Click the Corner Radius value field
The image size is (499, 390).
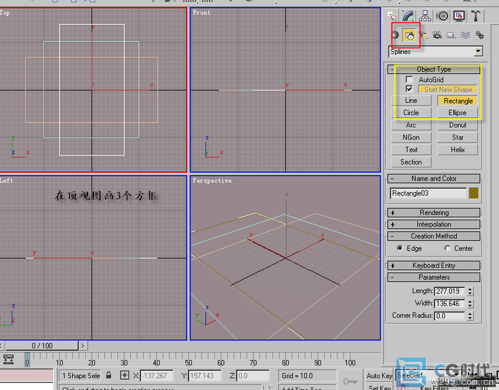450,316
